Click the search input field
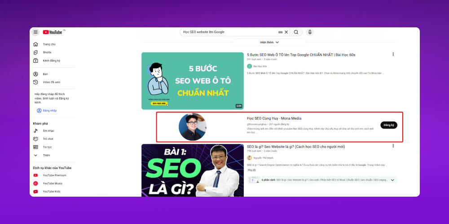This screenshot has height=224, width=449. click(x=229, y=32)
